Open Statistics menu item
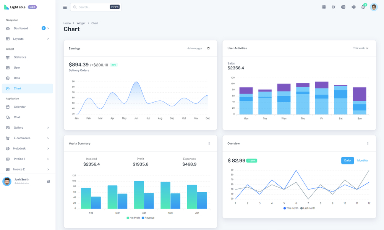This screenshot has height=230, width=384. 28,57
